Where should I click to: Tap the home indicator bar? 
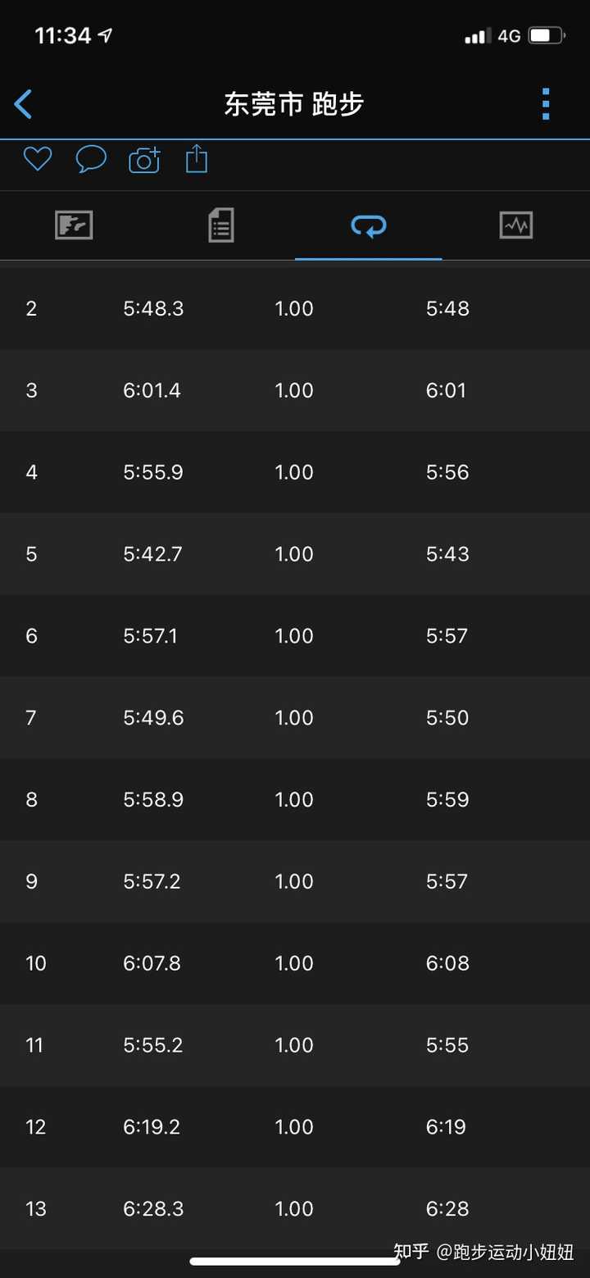pos(295,1262)
